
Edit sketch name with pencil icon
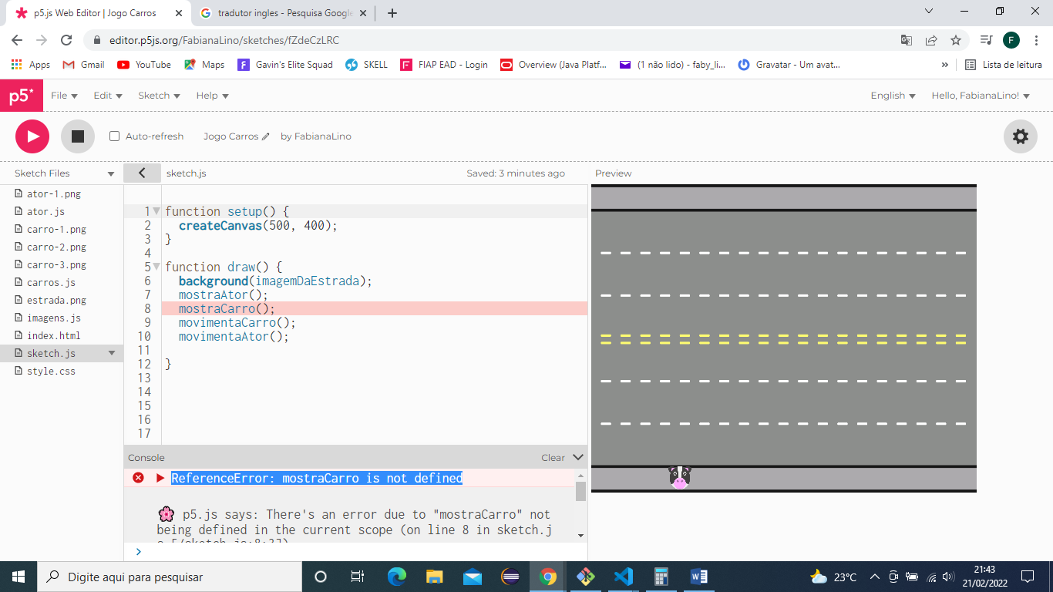pyautogui.click(x=266, y=136)
